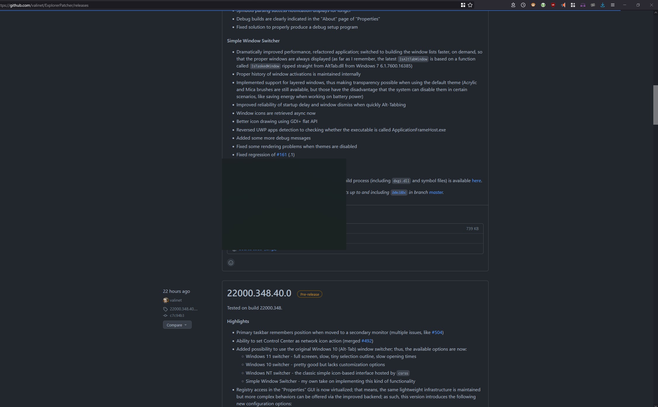Viewport: 658px width, 407px height.
Task: Visit valinet's profile link
Action: coord(175,300)
